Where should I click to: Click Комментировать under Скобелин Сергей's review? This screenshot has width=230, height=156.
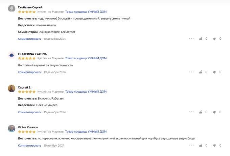click(29, 39)
